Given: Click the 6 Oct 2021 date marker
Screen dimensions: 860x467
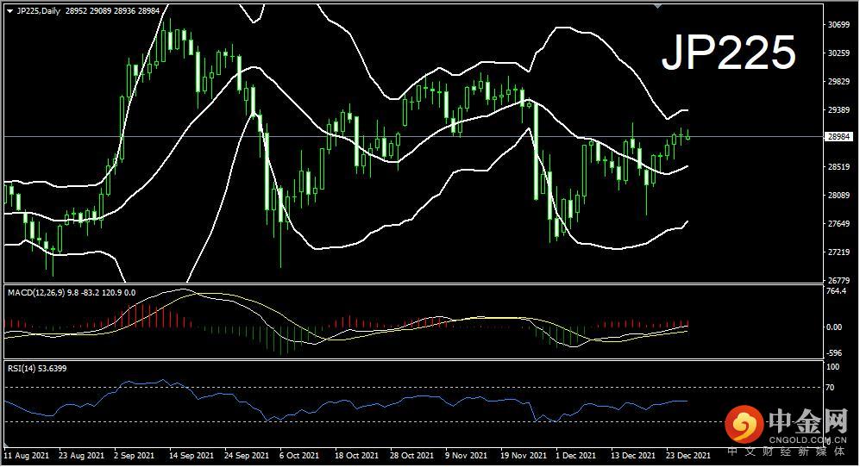Looking at the screenshot, I should (x=299, y=456).
